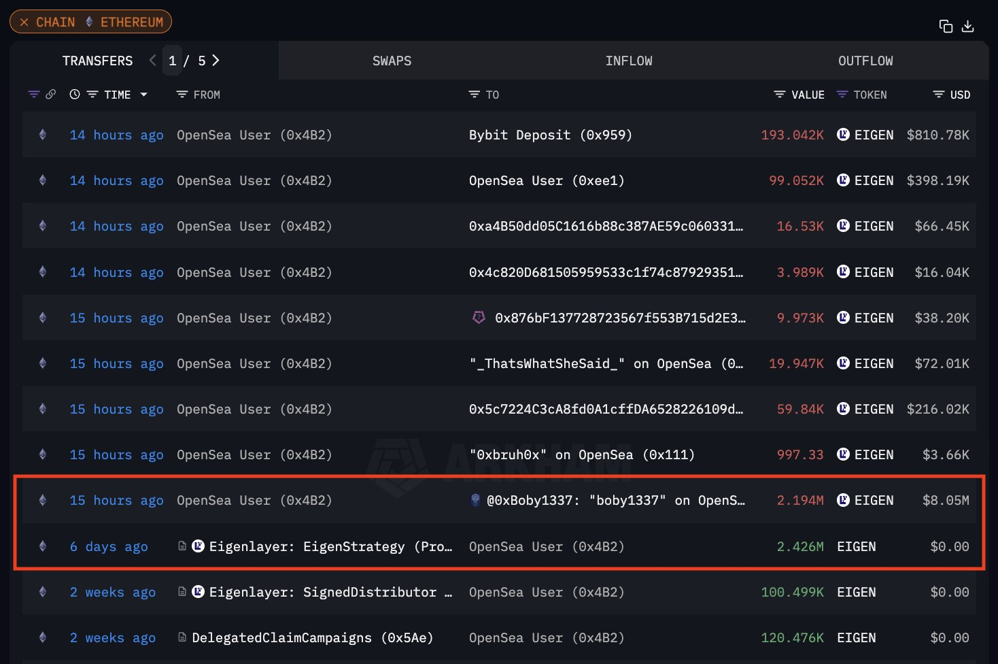The height and width of the screenshot is (664, 998).
Task: Click Ethereum diamond in chain filter chip
Action: pyautogui.click(x=89, y=22)
